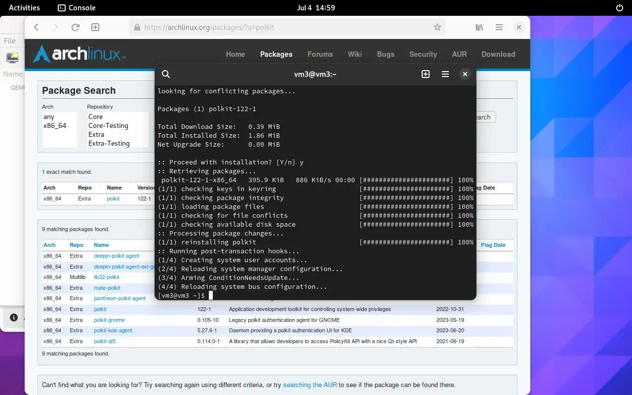Click the lock icon in address bar

[137, 28]
